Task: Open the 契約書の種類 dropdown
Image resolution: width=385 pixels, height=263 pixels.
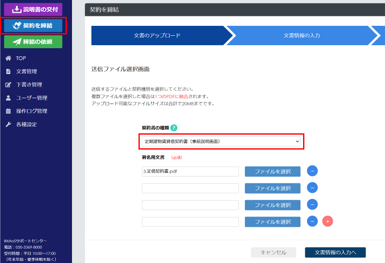Action: [x=221, y=141]
